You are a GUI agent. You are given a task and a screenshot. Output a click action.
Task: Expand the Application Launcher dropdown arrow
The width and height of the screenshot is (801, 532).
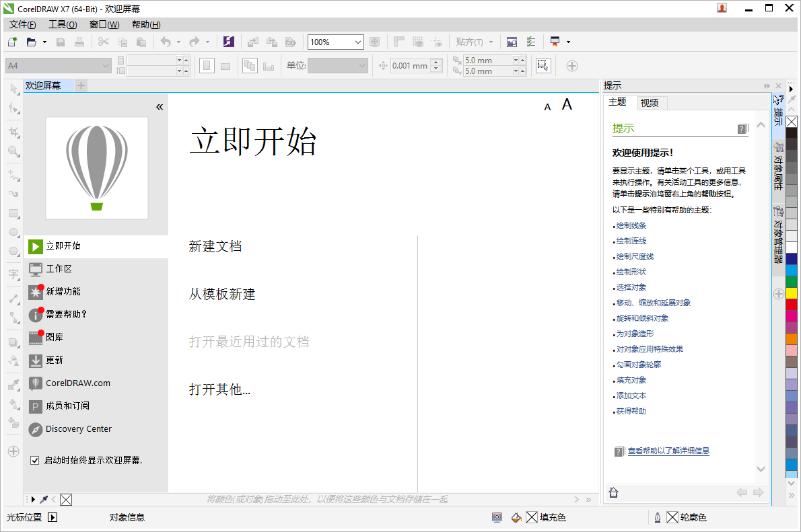click(568, 42)
